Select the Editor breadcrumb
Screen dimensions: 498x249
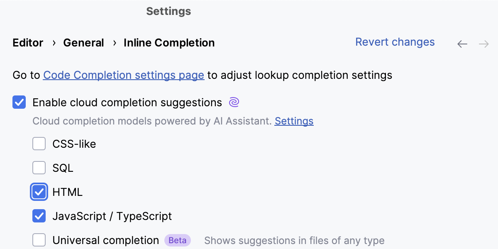click(27, 43)
